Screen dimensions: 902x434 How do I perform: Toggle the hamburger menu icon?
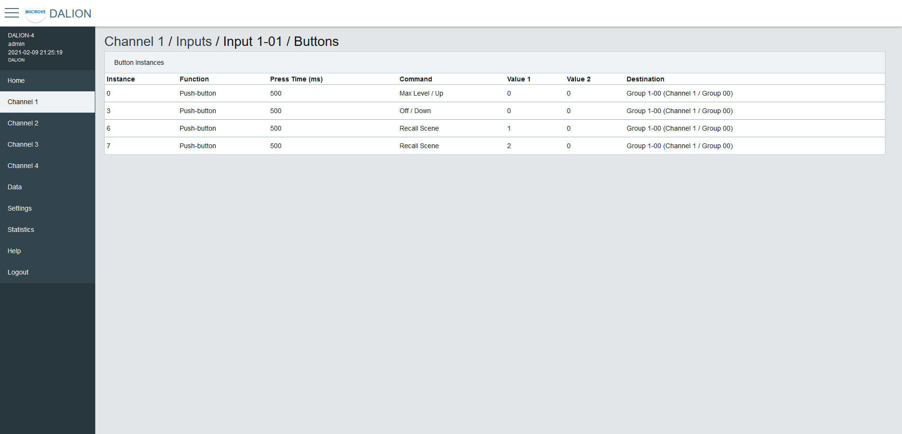click(12, 13)
